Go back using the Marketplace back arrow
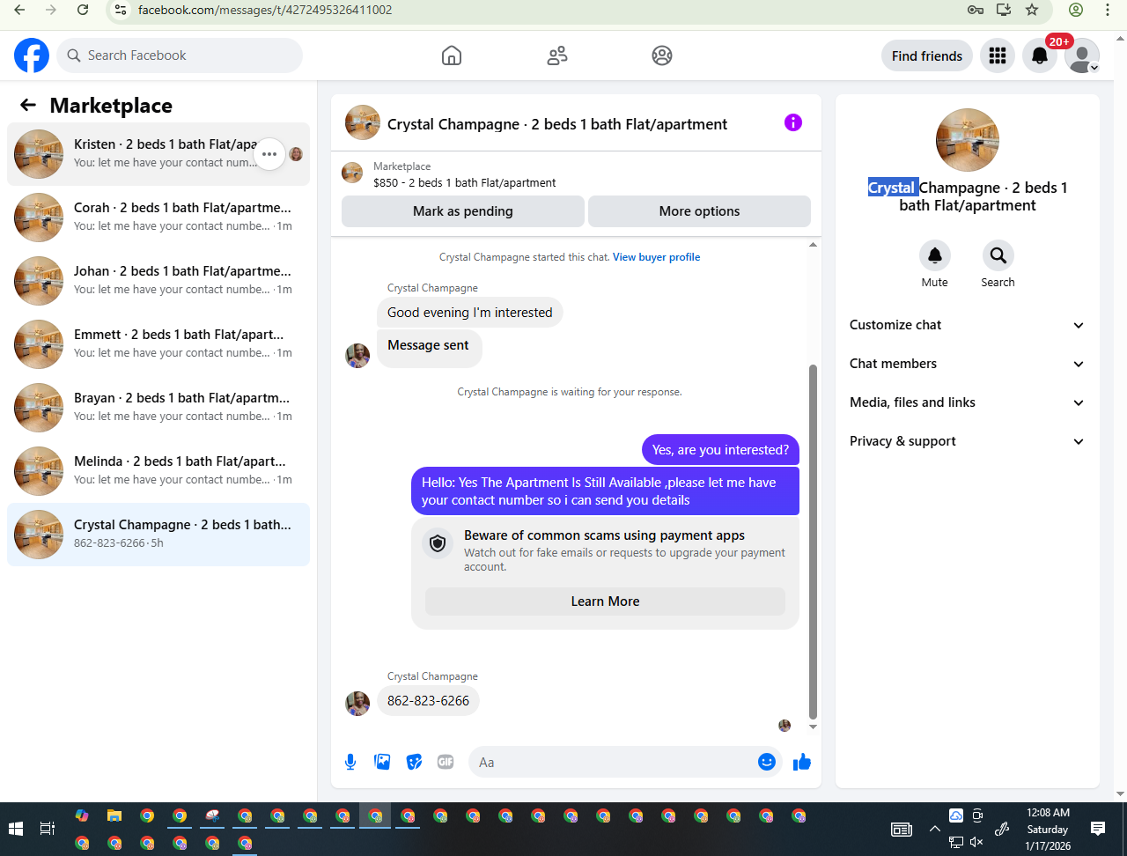Viewport: 1127px width, 856px height. tap(28, 106)
